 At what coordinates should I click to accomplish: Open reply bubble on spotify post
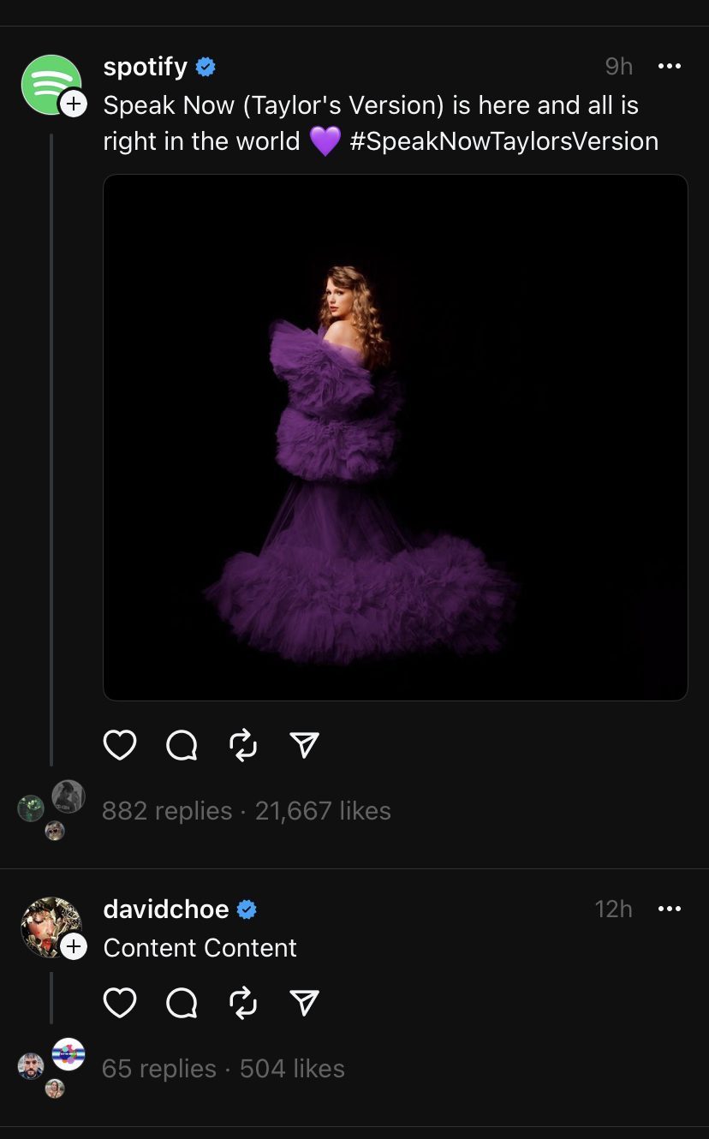[182, 745]
